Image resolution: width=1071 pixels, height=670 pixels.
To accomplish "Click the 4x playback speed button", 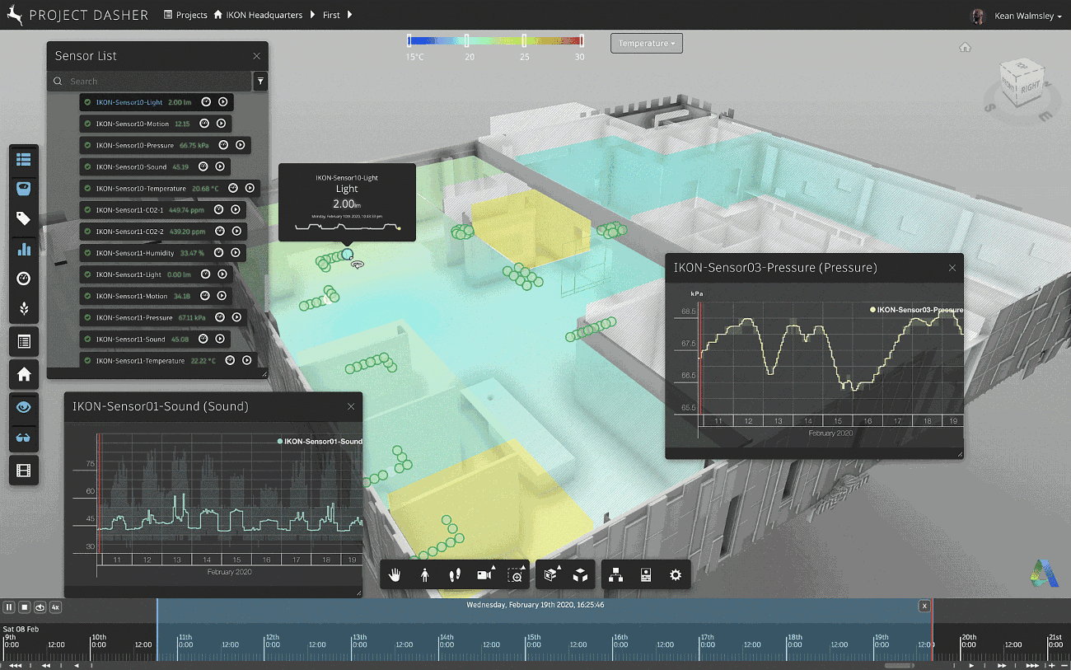I will pyautogui.click(x=55, y=607).
